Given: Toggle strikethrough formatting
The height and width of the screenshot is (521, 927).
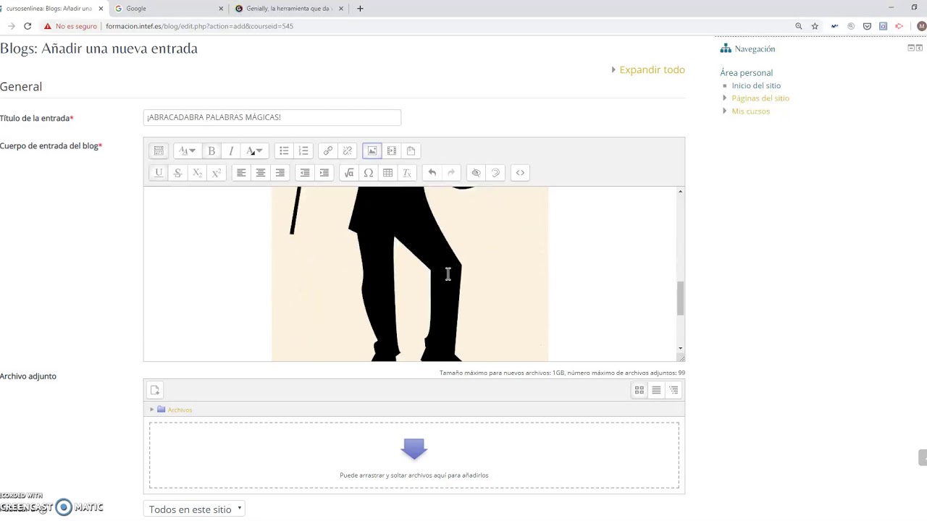Looking at the screenshot, I should (177, 172).
